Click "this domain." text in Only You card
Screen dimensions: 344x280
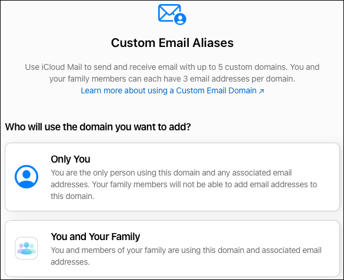pyautogui.click(x=72, y=197)
